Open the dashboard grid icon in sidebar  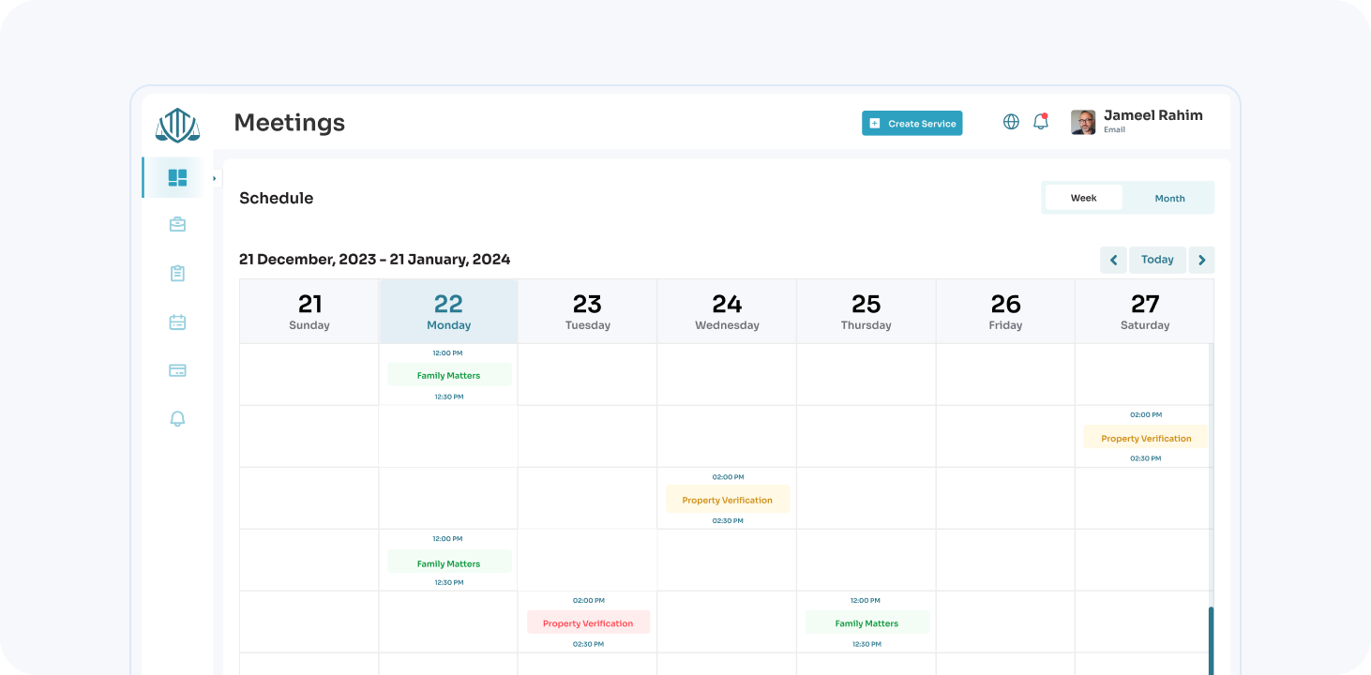(x=177, y=177)
